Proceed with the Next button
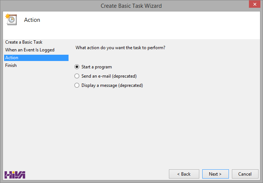 click(215, 174)
